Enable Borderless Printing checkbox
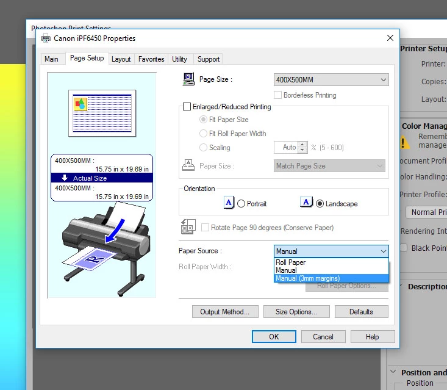Viewport: 447px width, 390px height. (277, 95)
